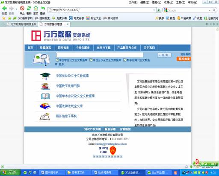This screenshot has width=219, height=176.
Task: Open the 中国法律法规全文库 link
Action: coord(69,106)
